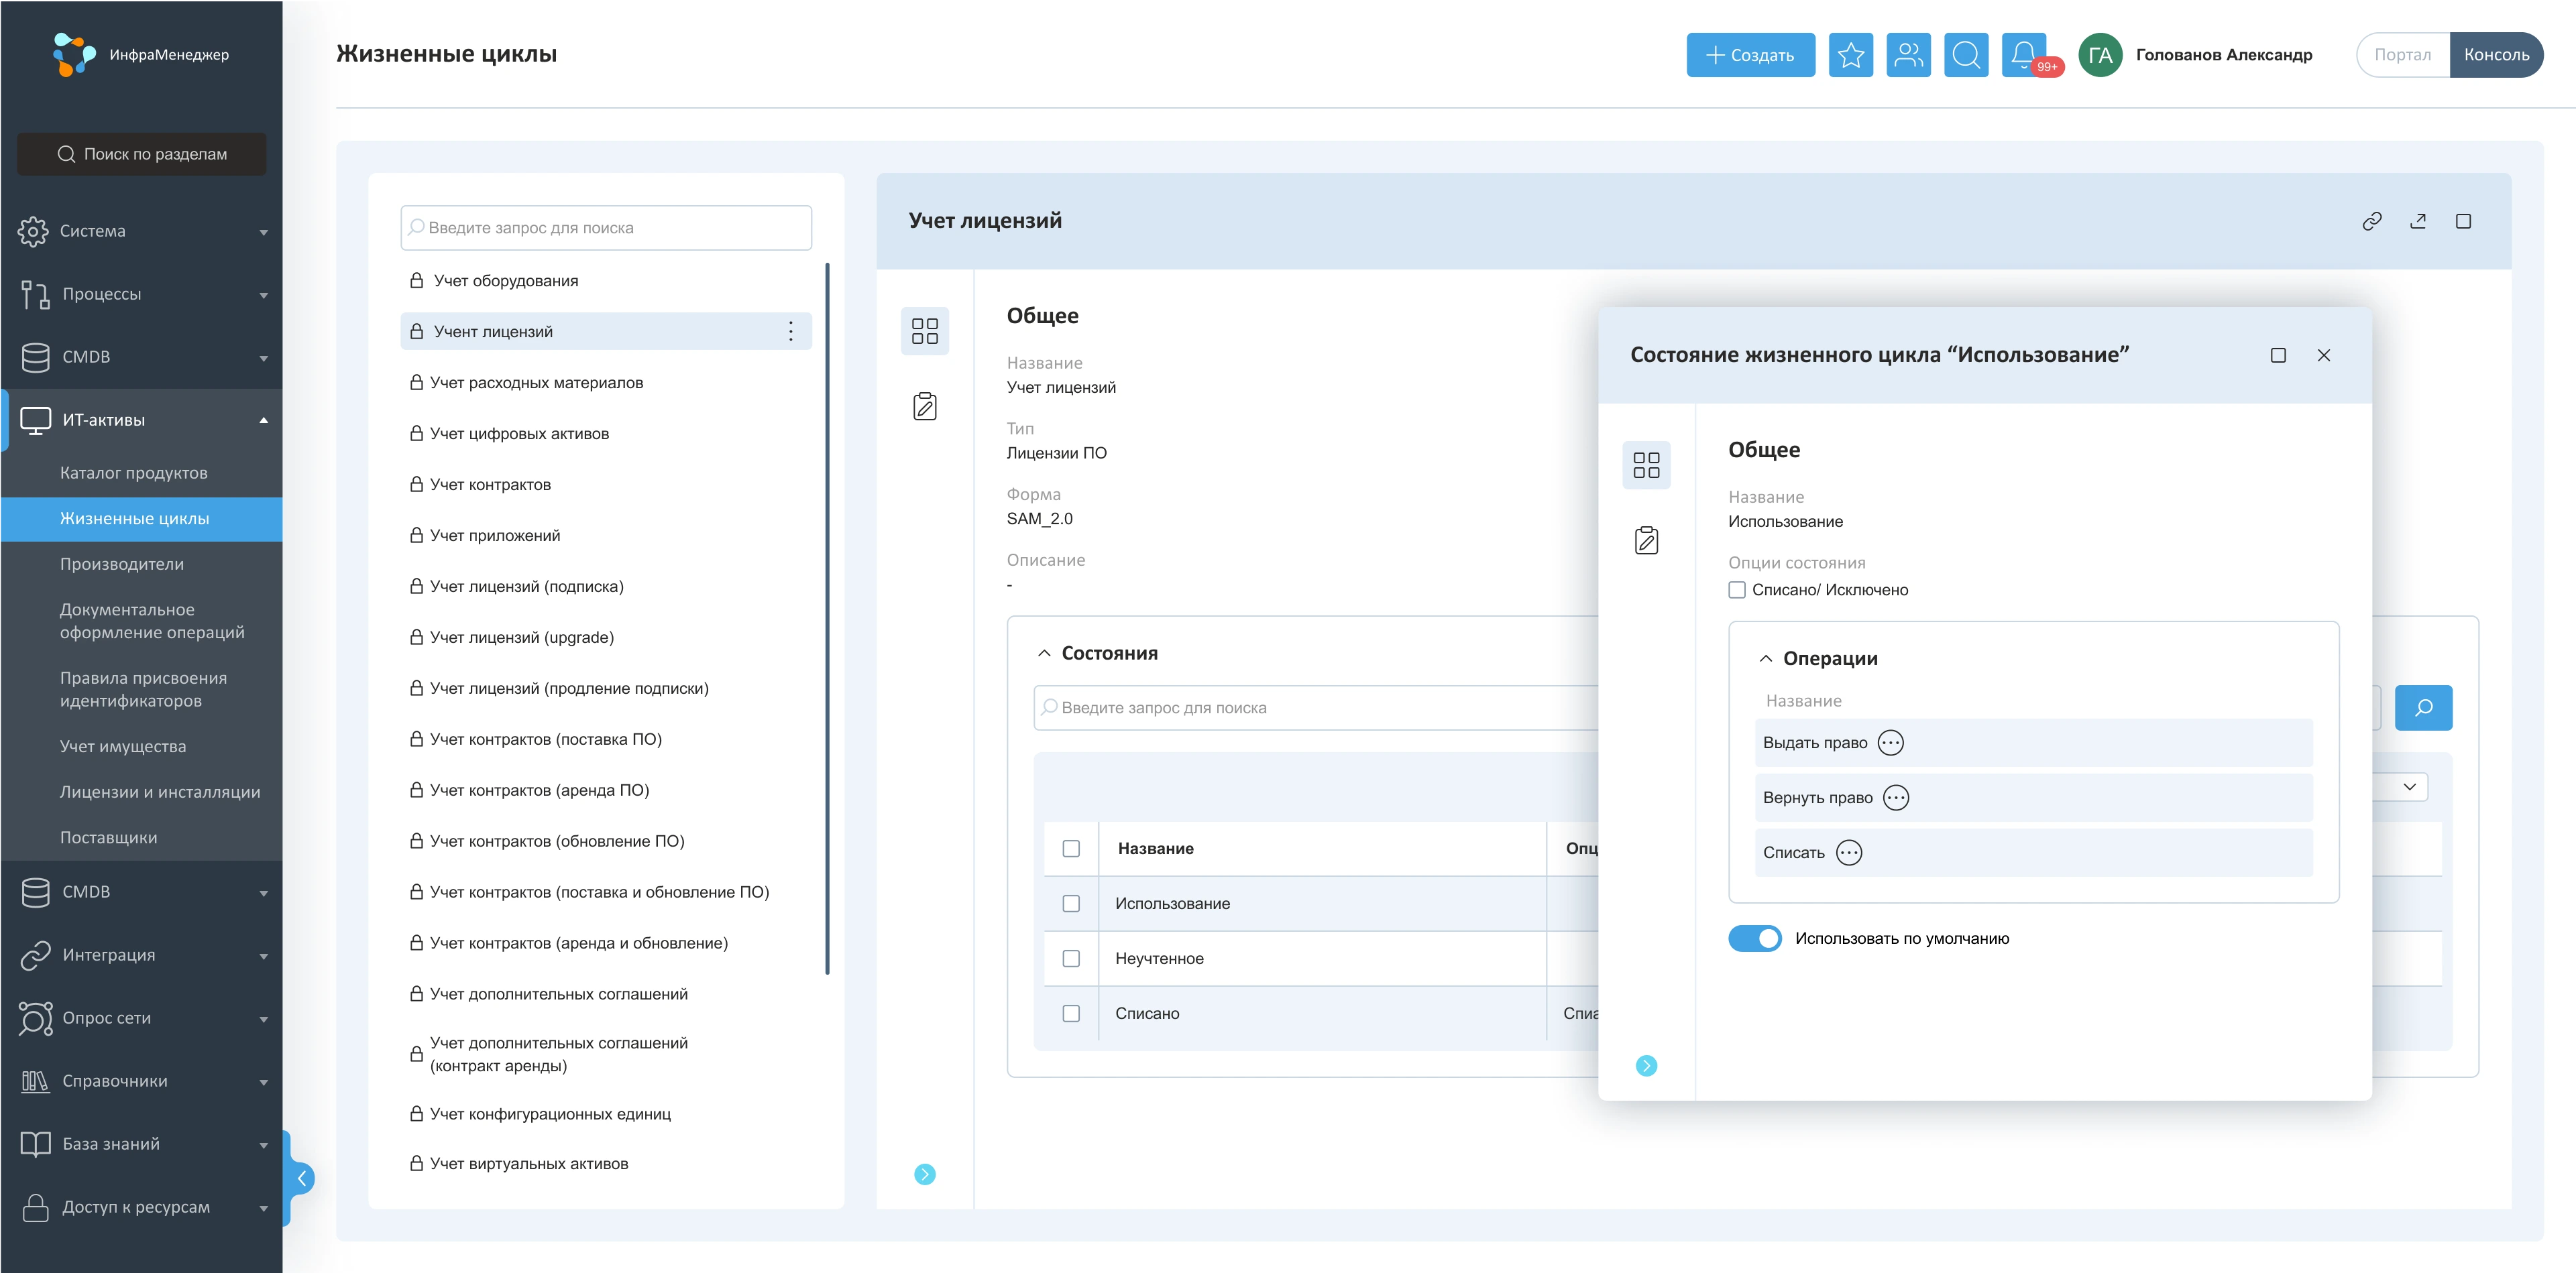Click the magnifier search icon in header
The image size is (2576, 1273).
tap(1966, 55)
